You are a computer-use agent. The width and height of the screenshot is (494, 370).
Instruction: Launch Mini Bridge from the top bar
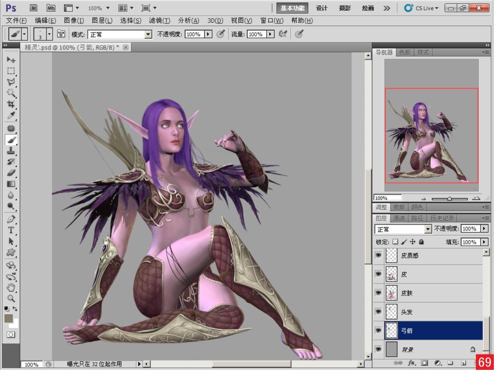click(51, 8)
